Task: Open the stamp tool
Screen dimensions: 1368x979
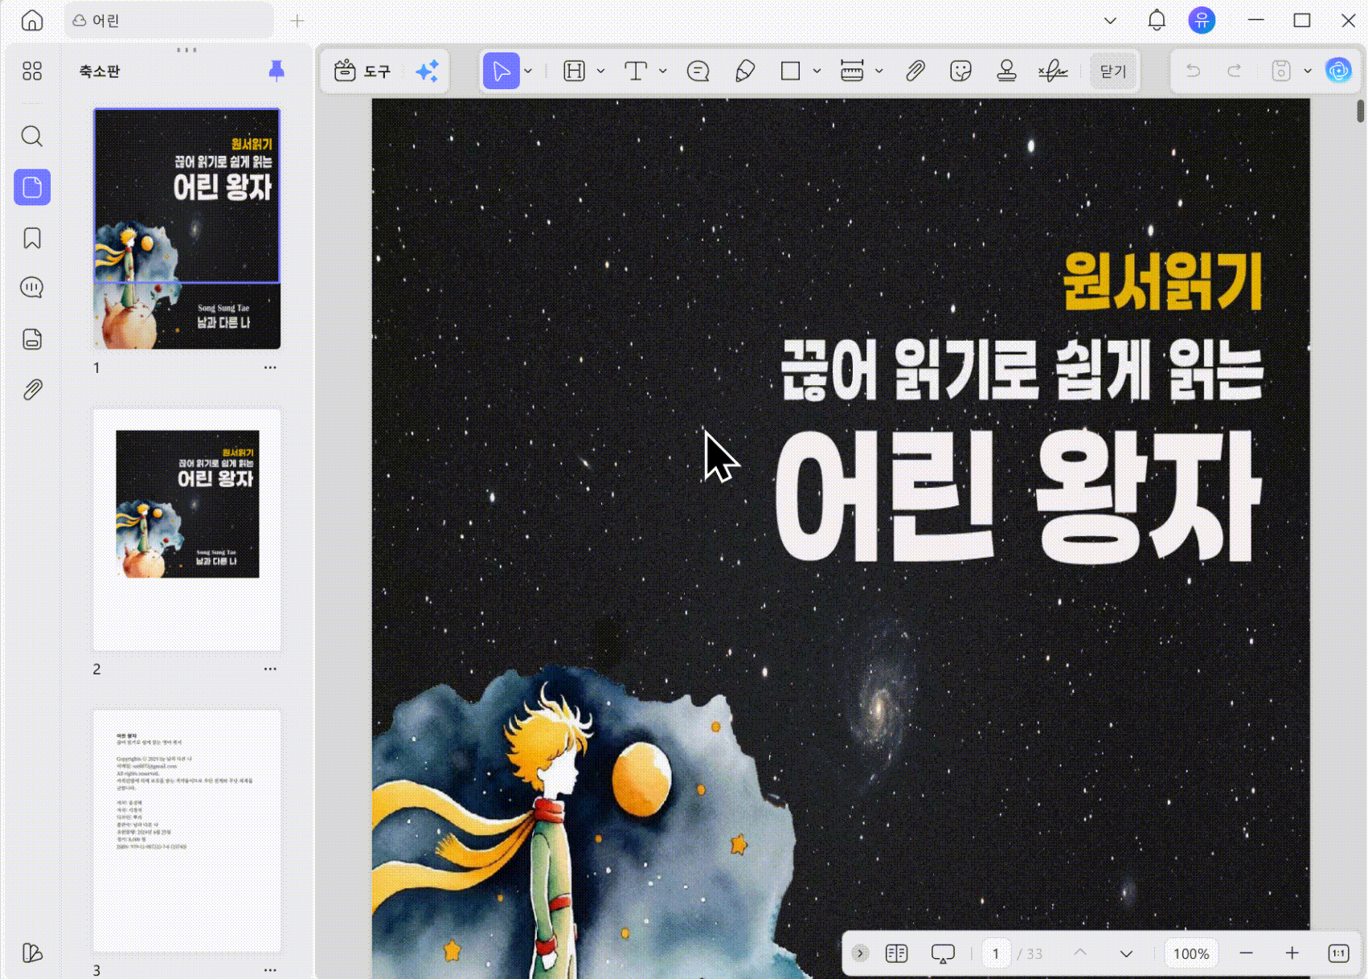Action: 1006,71
